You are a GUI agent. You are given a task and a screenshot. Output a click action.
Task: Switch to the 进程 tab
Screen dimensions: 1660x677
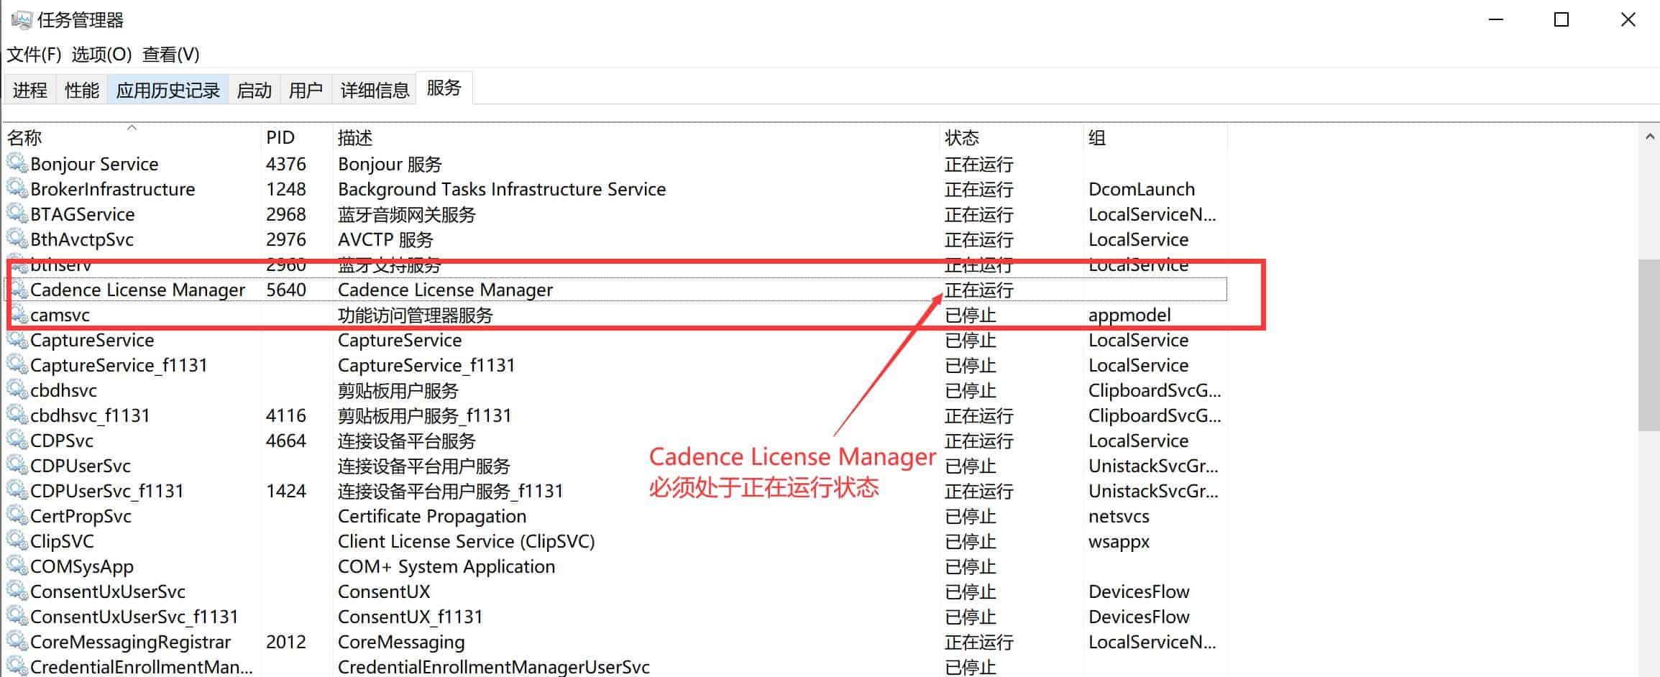[x=30, y=90]
